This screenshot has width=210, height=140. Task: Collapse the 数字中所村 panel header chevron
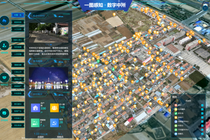[30, 16]
